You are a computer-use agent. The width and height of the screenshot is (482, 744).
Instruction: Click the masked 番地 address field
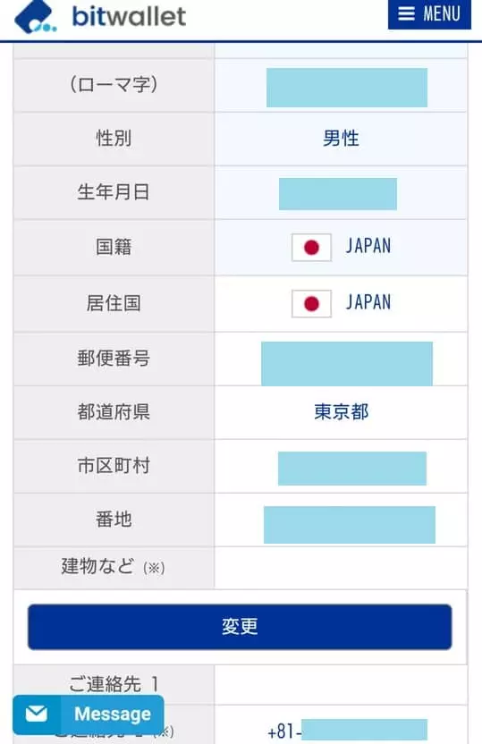(x=349, y=525)
